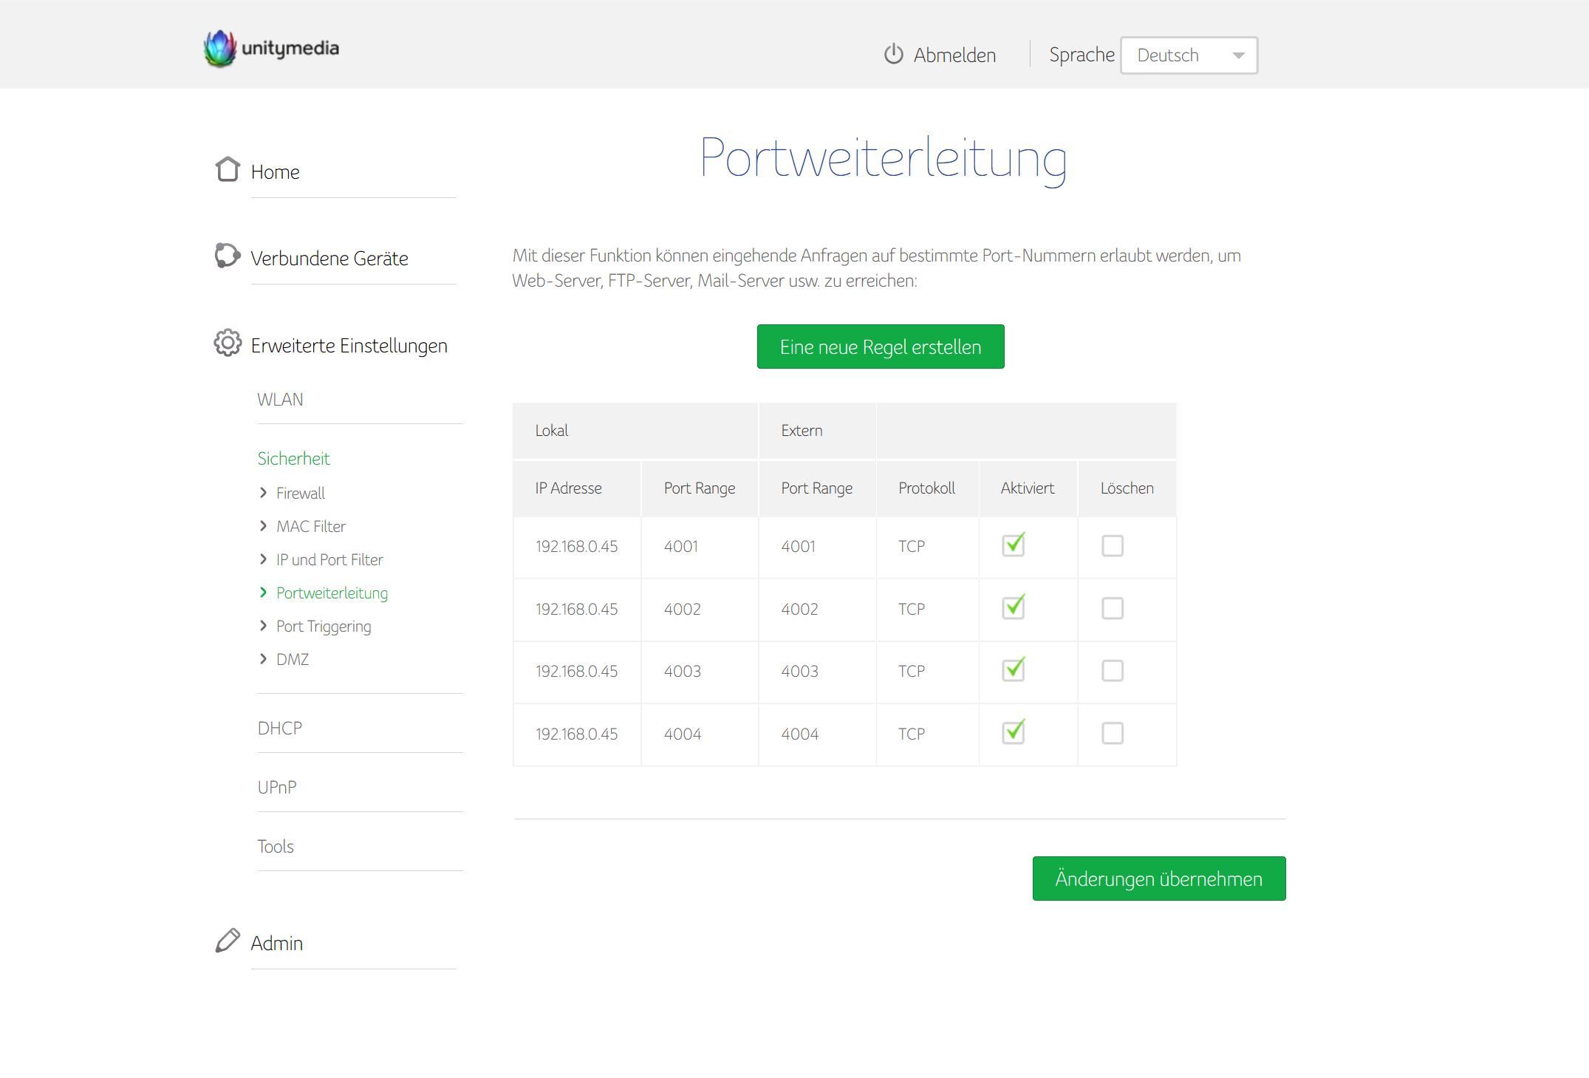1589x1078 pixels.
Task: Click Änderungen übernehmen button
Action: 1158,879
